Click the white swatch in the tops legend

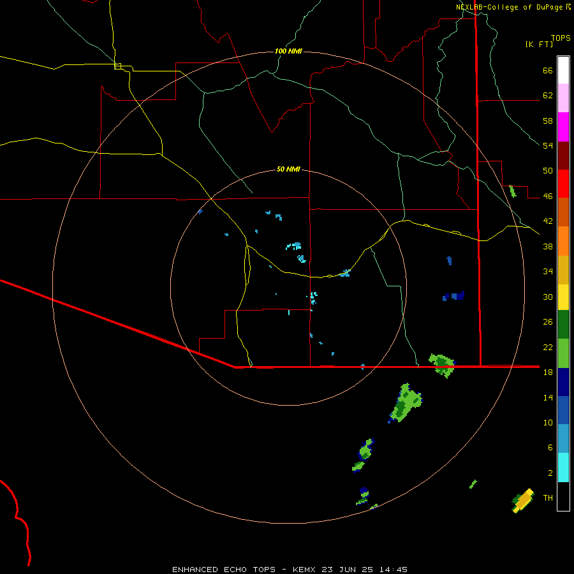pyautogui.click(x=563, y=70)
